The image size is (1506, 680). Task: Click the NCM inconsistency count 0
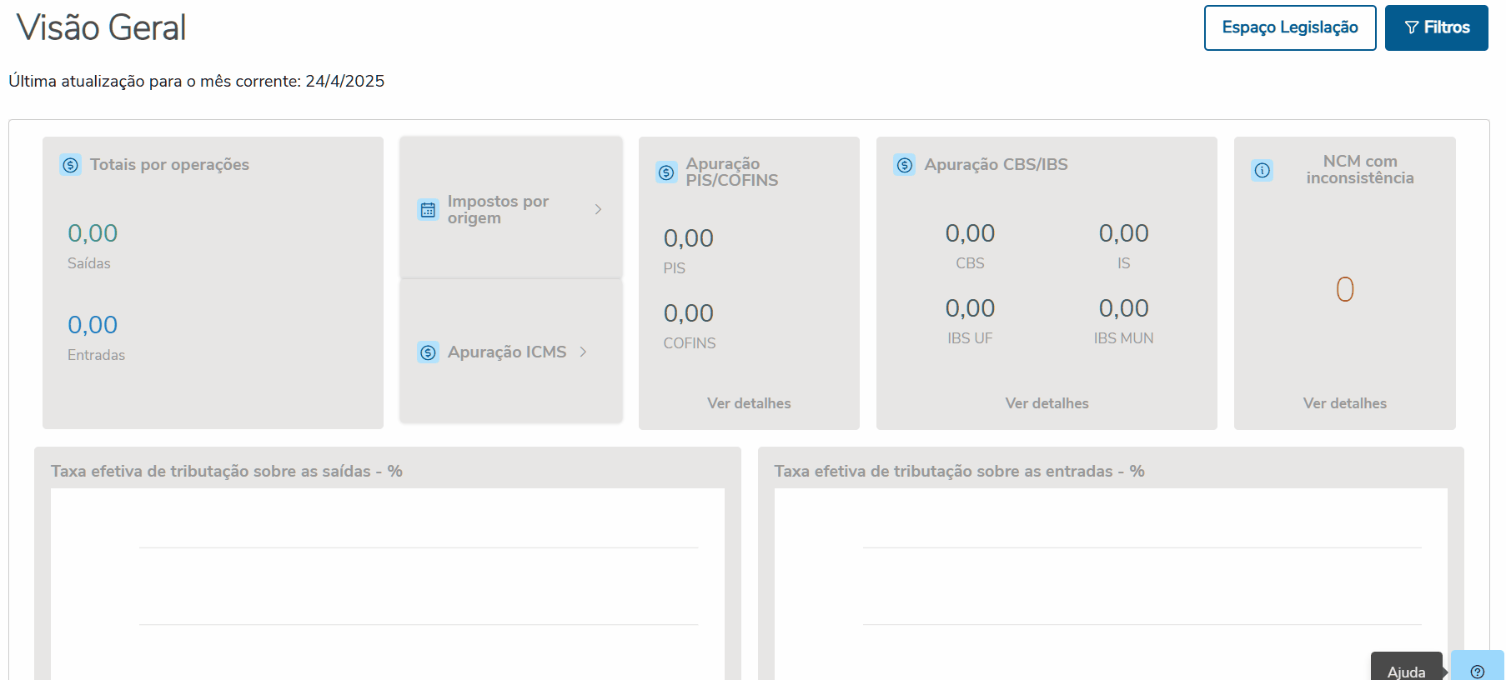click(x=1345, y=289)
